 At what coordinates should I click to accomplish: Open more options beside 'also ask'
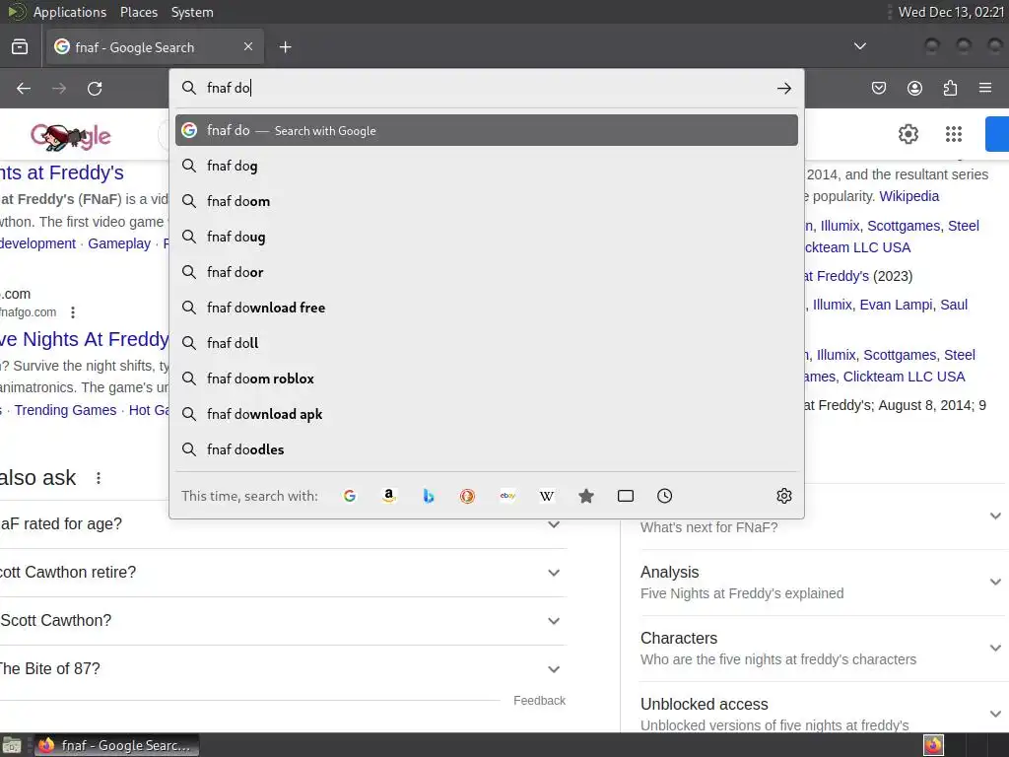[99, 478]
